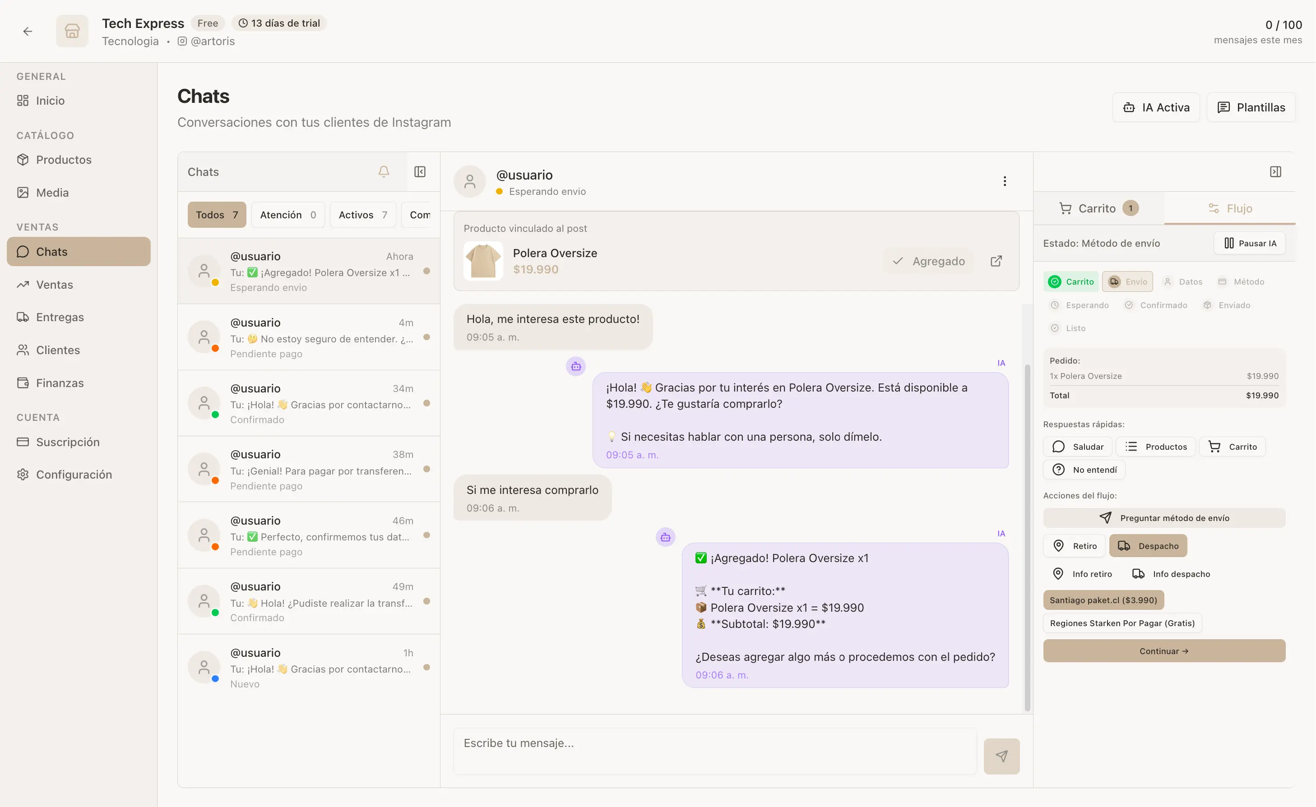Send the typed message
1316x807 pixels.
(1001, 756)
